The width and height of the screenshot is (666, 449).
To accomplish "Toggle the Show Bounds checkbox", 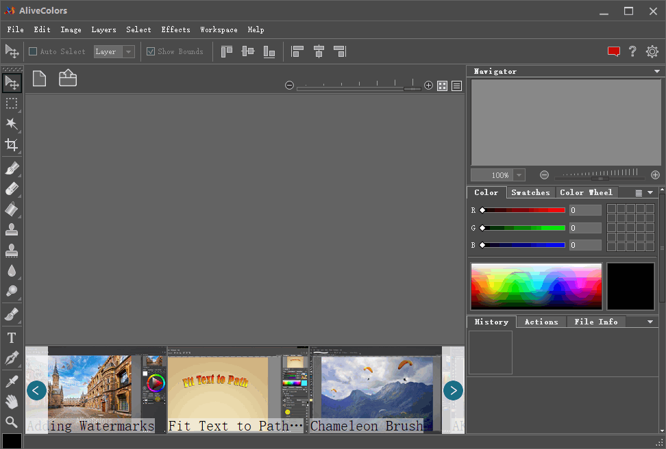I will coord(151,51).
